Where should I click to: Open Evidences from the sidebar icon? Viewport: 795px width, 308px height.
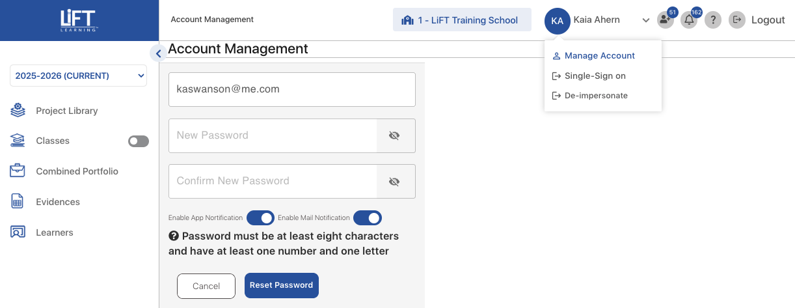tap(18, 202)
